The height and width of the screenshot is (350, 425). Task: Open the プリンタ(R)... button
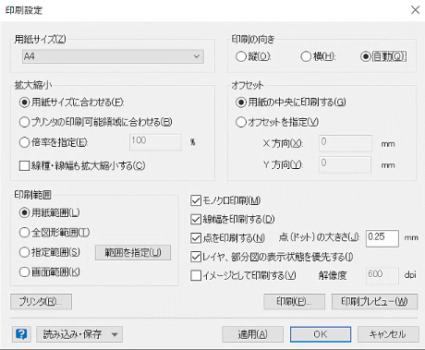pyautogui.click(x=42, y=301)
